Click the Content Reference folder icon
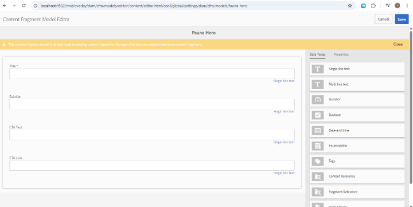This screenshot has height=207, width=413. tap(318, 177)
